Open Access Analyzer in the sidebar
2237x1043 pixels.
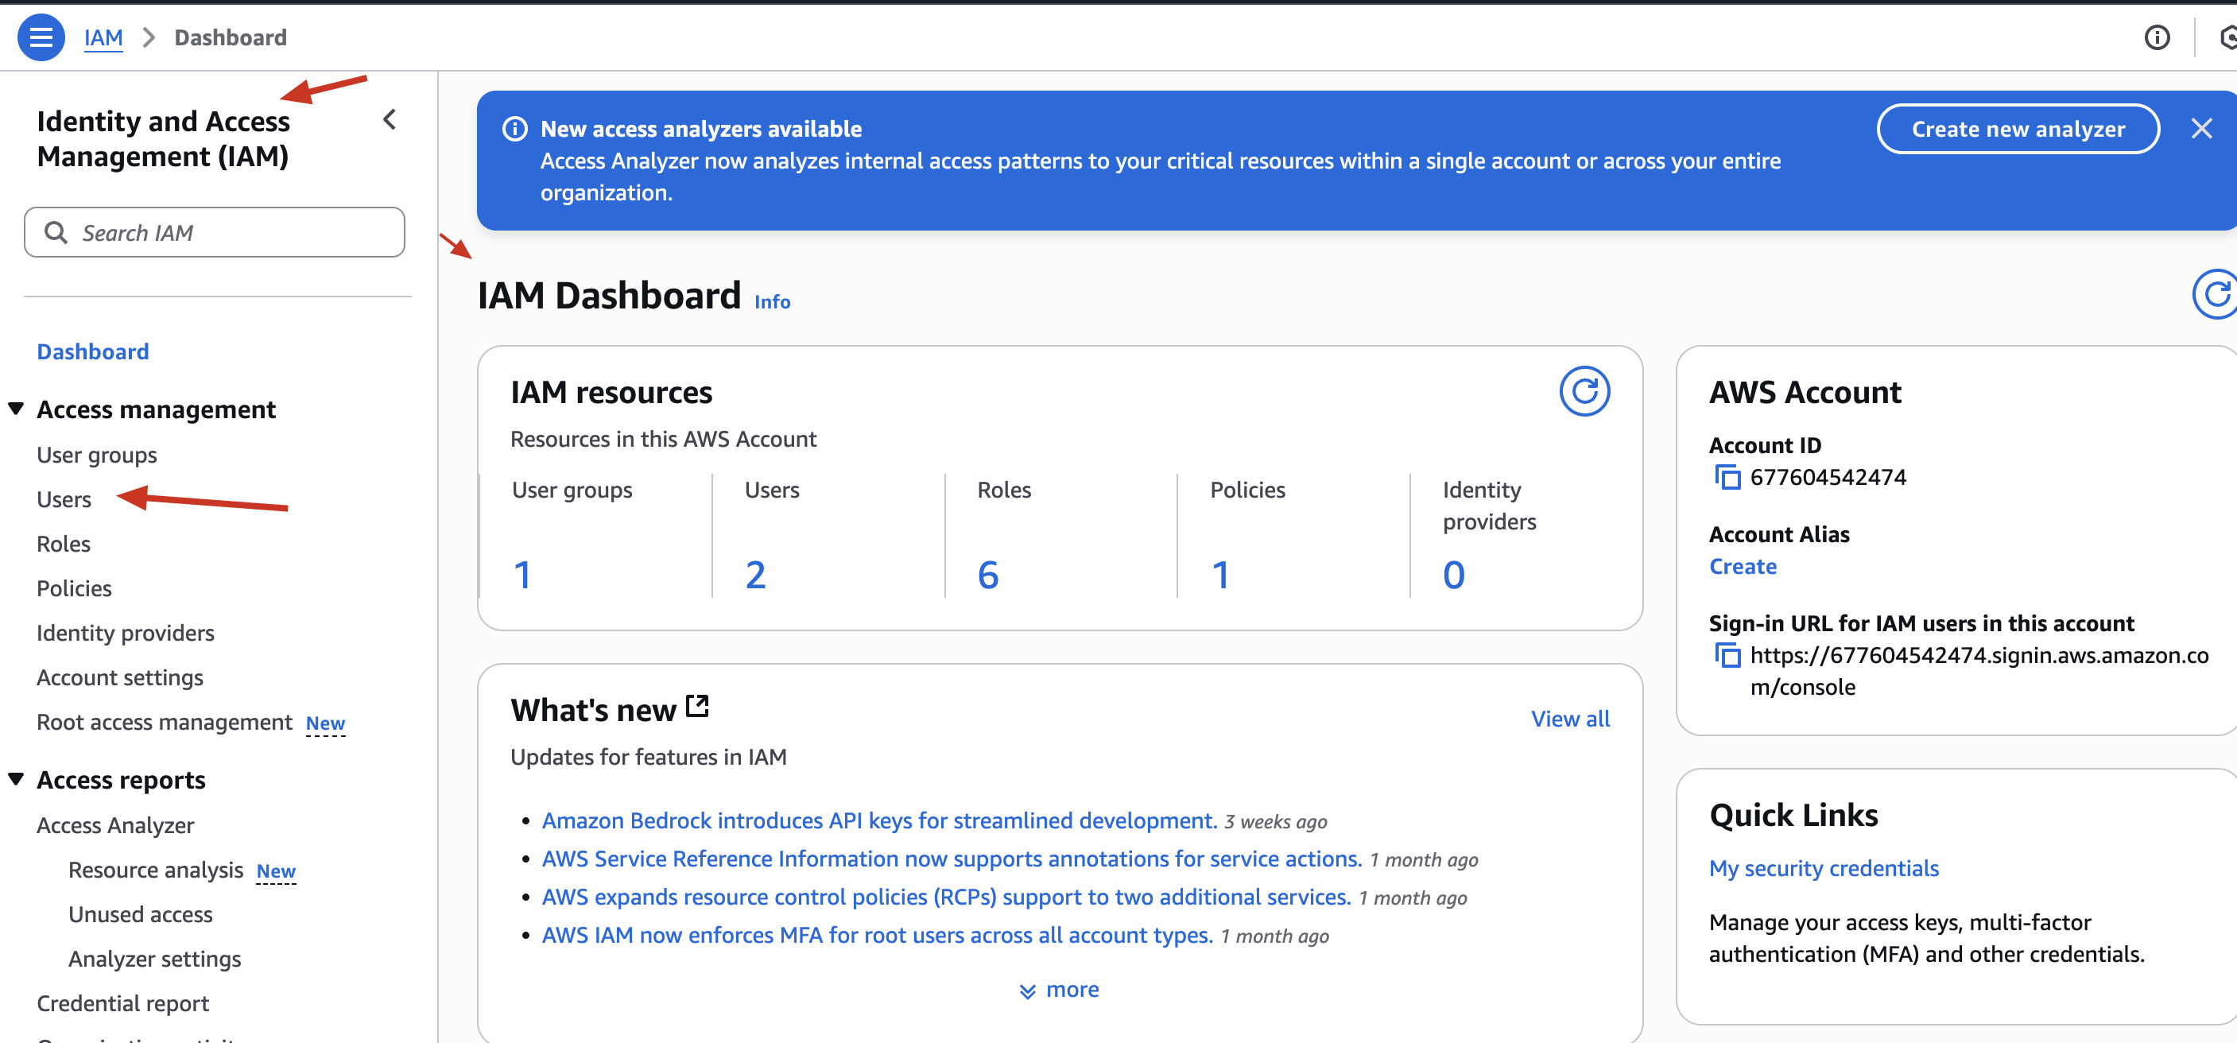click(x=115, y=825)
